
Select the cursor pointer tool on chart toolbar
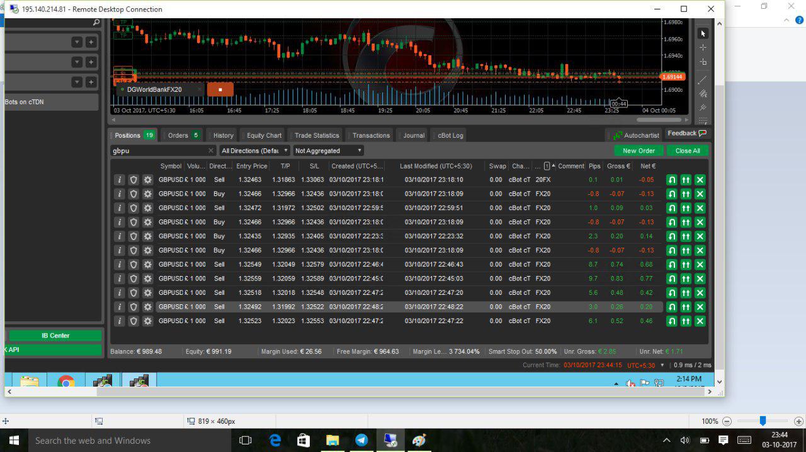(703, 33)
